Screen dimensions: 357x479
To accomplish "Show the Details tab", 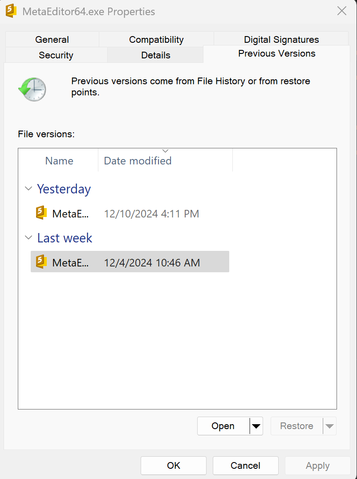I will point(156,55).
